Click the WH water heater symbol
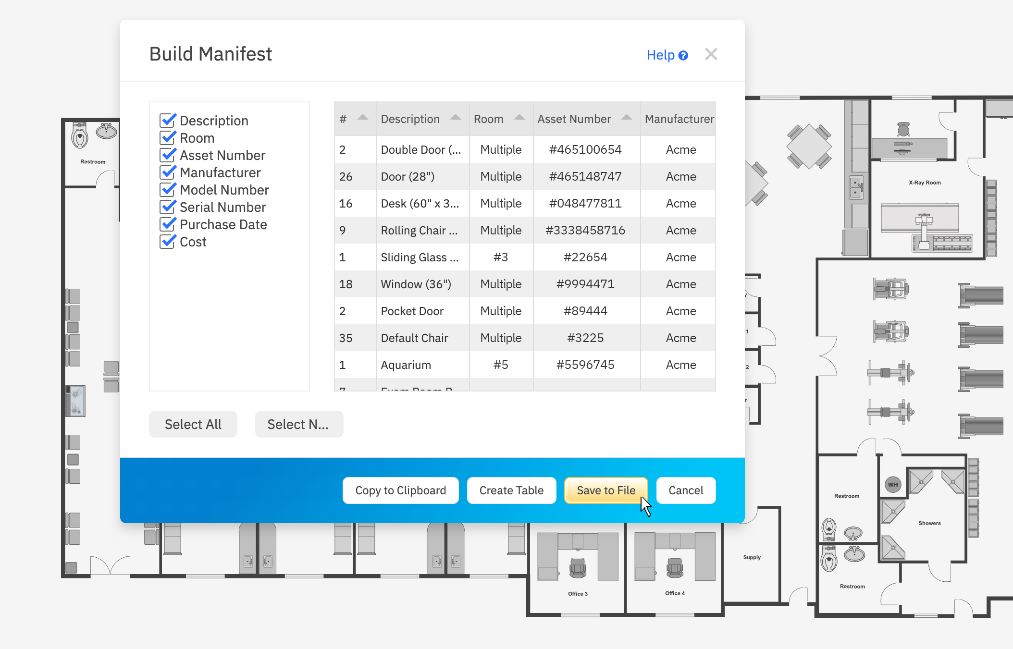Viewport: 1013px width, 649px height. (893, 484)
